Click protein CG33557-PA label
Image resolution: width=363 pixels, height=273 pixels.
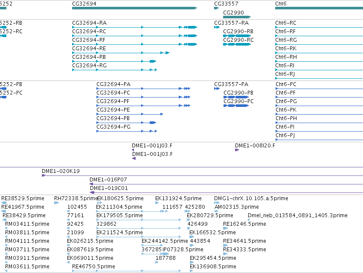[x=231, y=84]
